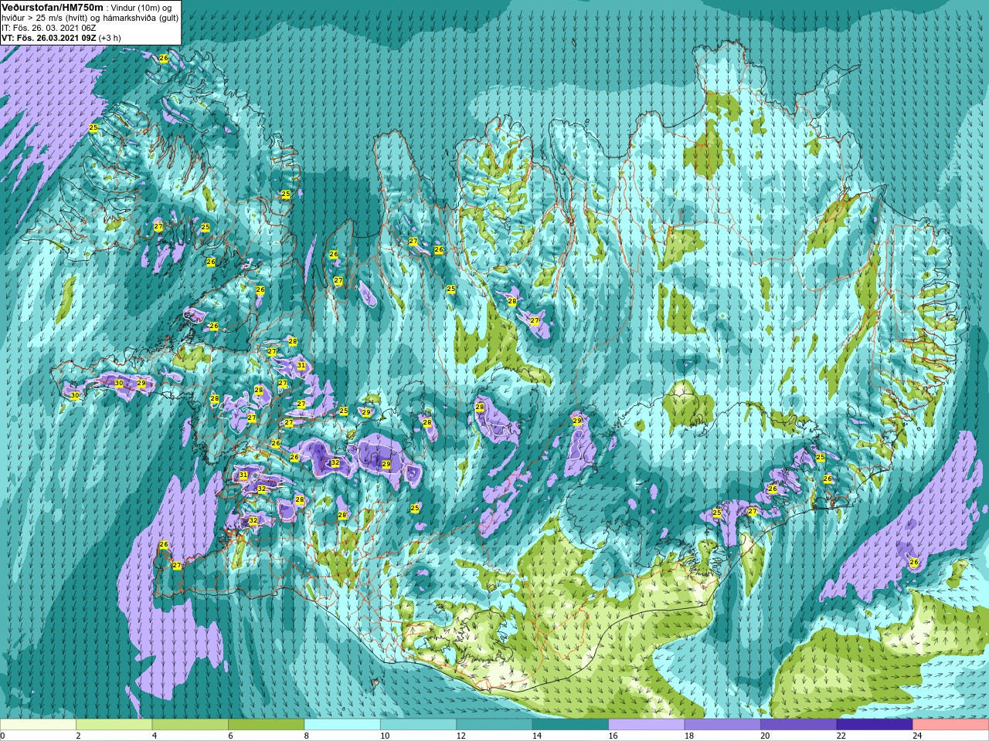Click the legend scale tick label '22'
The width and height of the screenshot is (989, 741).
pos(841,736)
